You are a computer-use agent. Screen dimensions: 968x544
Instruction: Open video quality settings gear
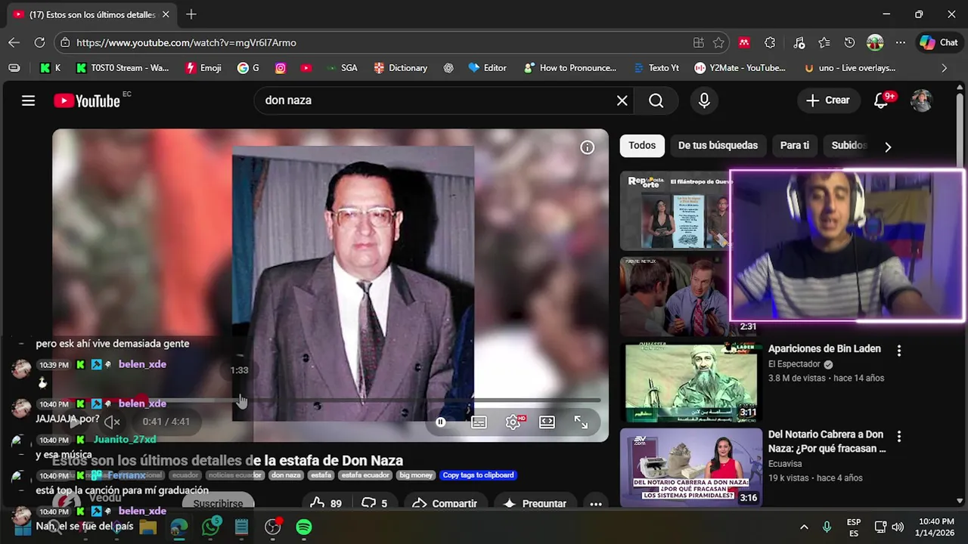click(513, 422)
